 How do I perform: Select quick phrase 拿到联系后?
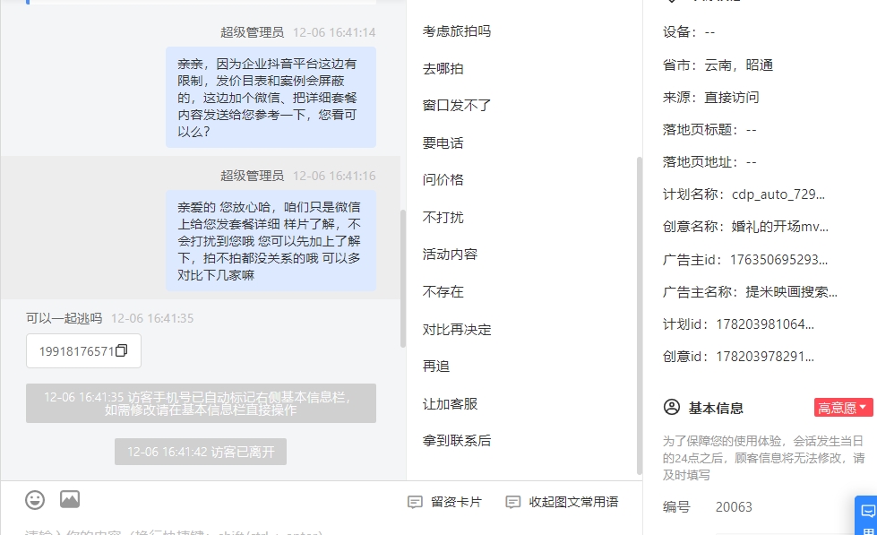[x=456, y=440]
